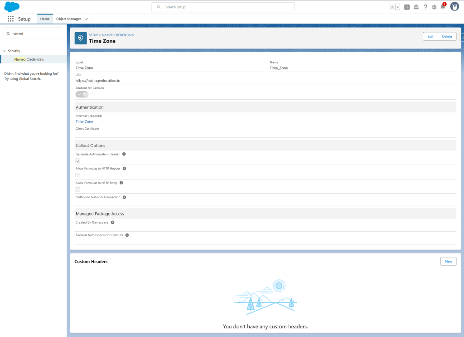Click the Edit button
This screenshot has height=337, width=464.
pos(430,36)
